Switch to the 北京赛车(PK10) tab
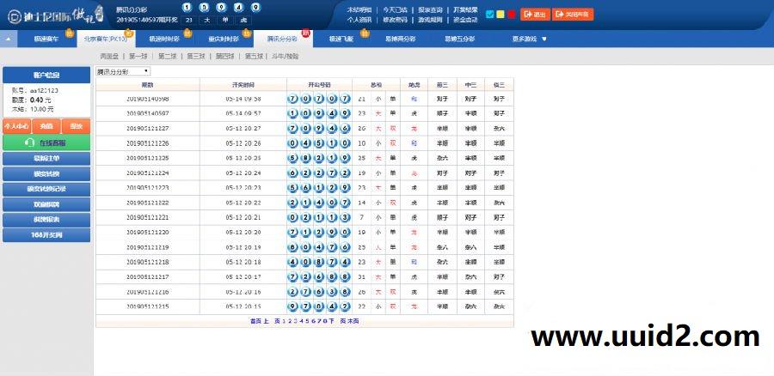The width and height of the screenshot is (774, 376). click(105, 39)
